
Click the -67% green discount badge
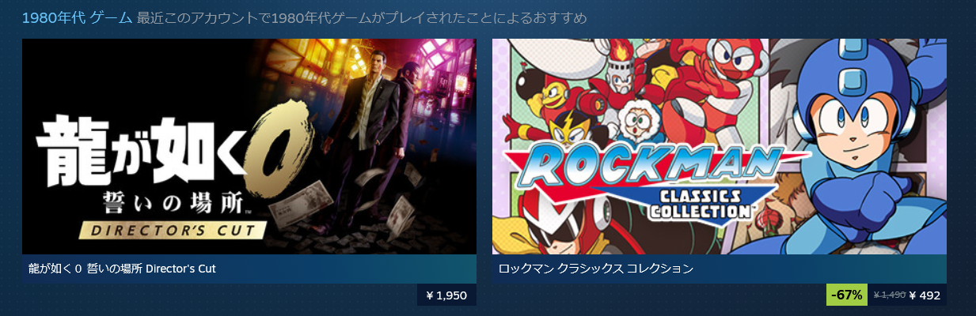846,295
